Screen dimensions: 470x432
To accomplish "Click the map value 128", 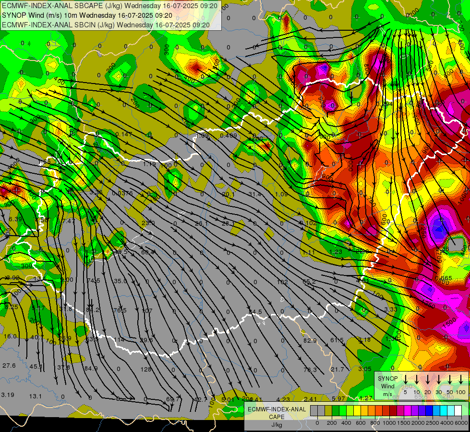I will tap(145, 369).
